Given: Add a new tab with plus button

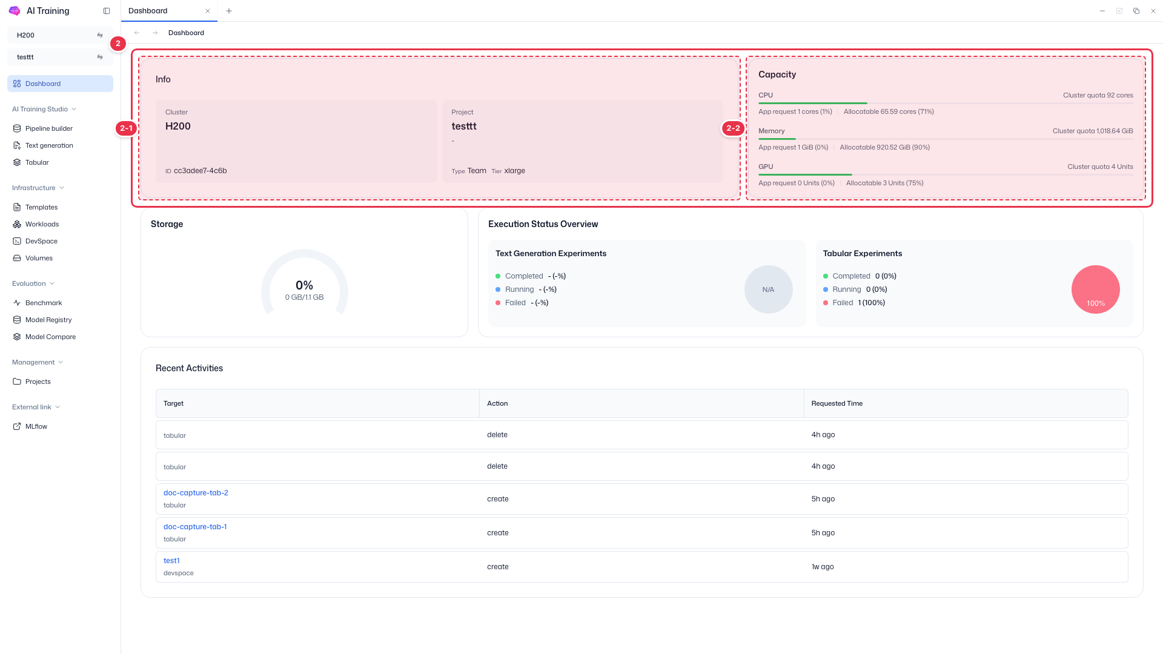Looking at the screenshot, I should pyautogui.click(x=229, y=11).
